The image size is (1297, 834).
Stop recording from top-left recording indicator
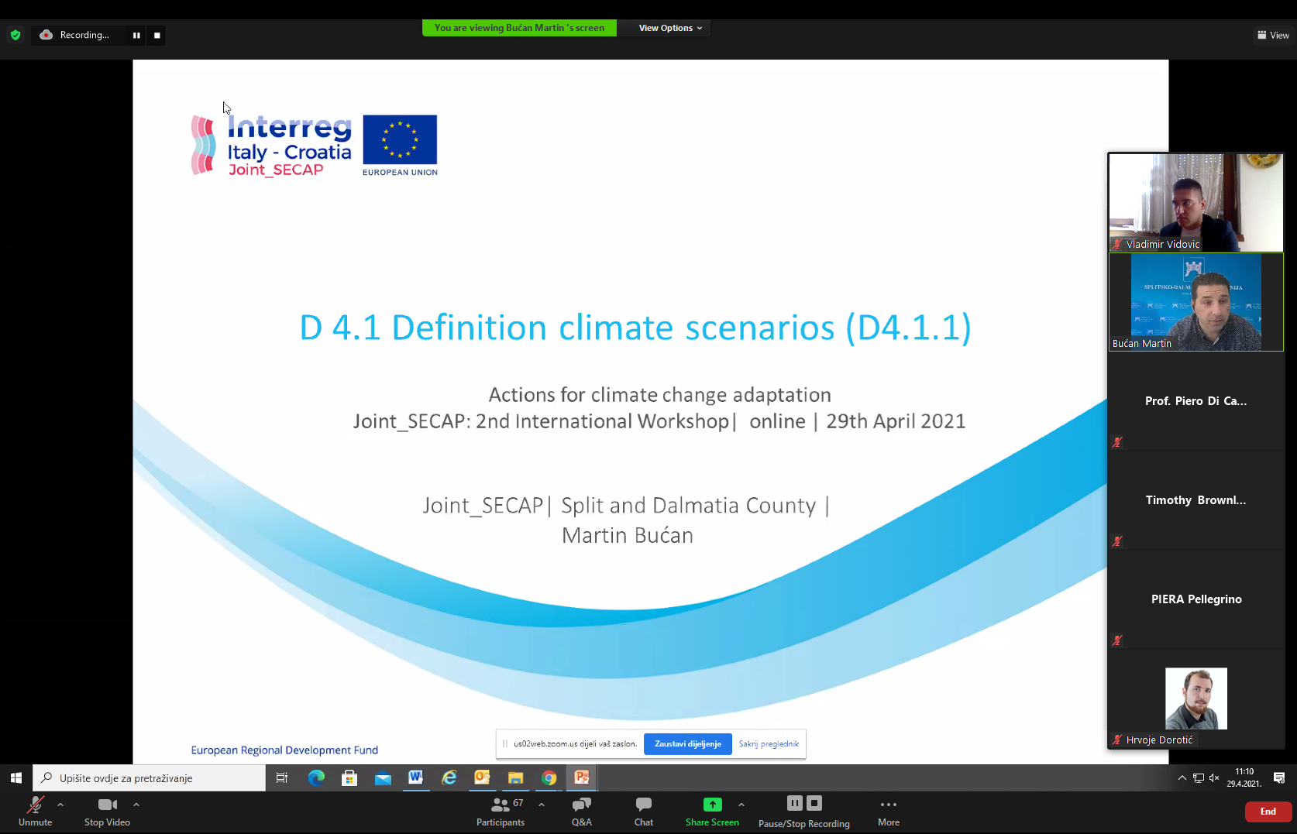157,36
